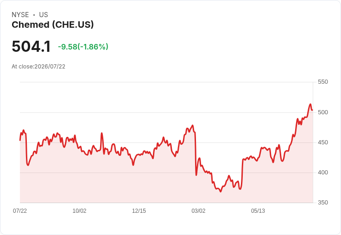Click the 05/13 date label on x-axis

(258, 210)
